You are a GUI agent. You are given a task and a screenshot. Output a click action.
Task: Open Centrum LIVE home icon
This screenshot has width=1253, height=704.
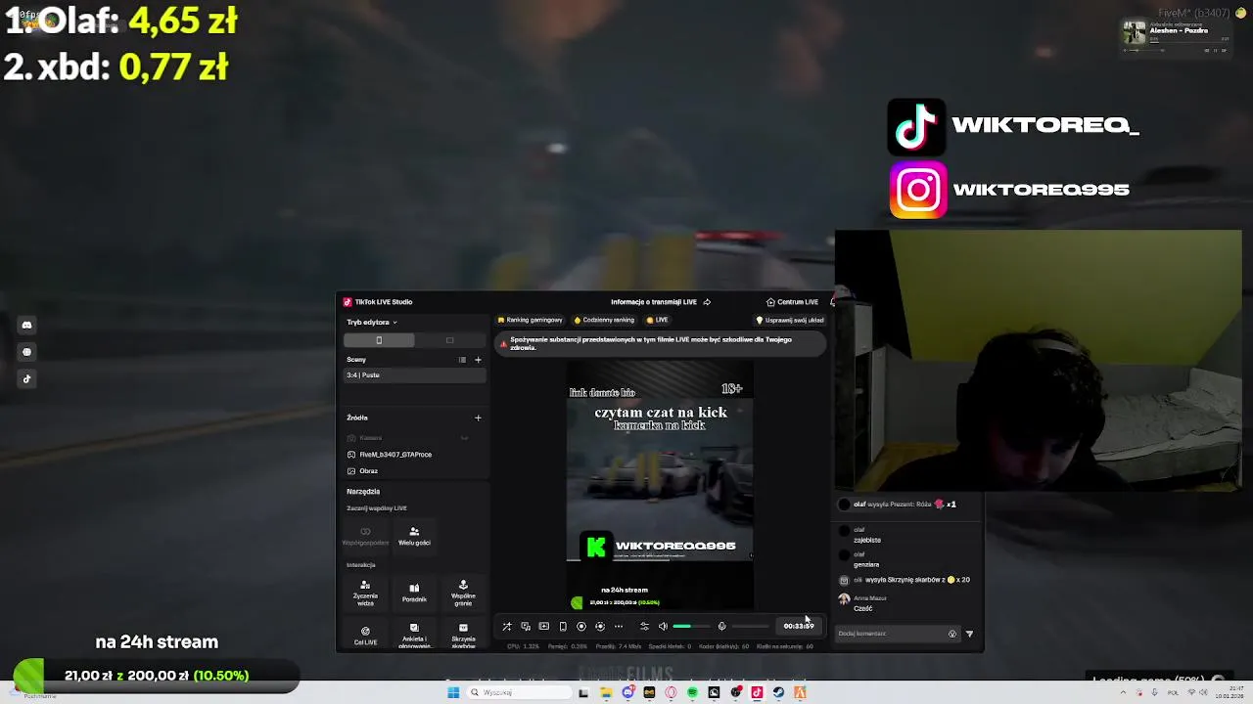pos(771,302)
